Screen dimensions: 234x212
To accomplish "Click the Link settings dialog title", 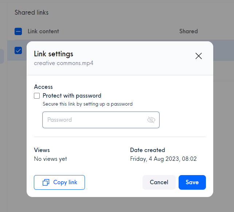I will [x=54, y=54].
